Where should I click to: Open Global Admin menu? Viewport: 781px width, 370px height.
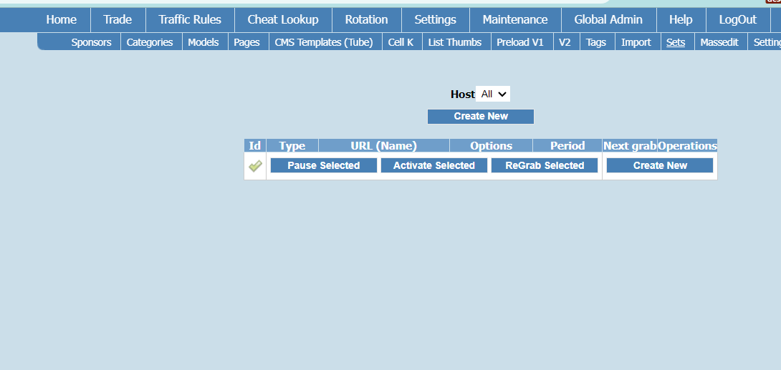coord(608,20)
